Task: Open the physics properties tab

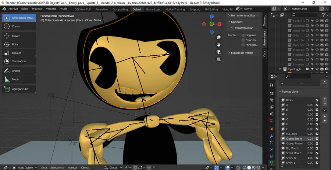Action: pos(272,149)
